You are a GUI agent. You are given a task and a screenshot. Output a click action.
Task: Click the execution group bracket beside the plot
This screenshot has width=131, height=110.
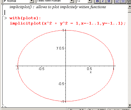pyautogui.click(x=3, y=61)
